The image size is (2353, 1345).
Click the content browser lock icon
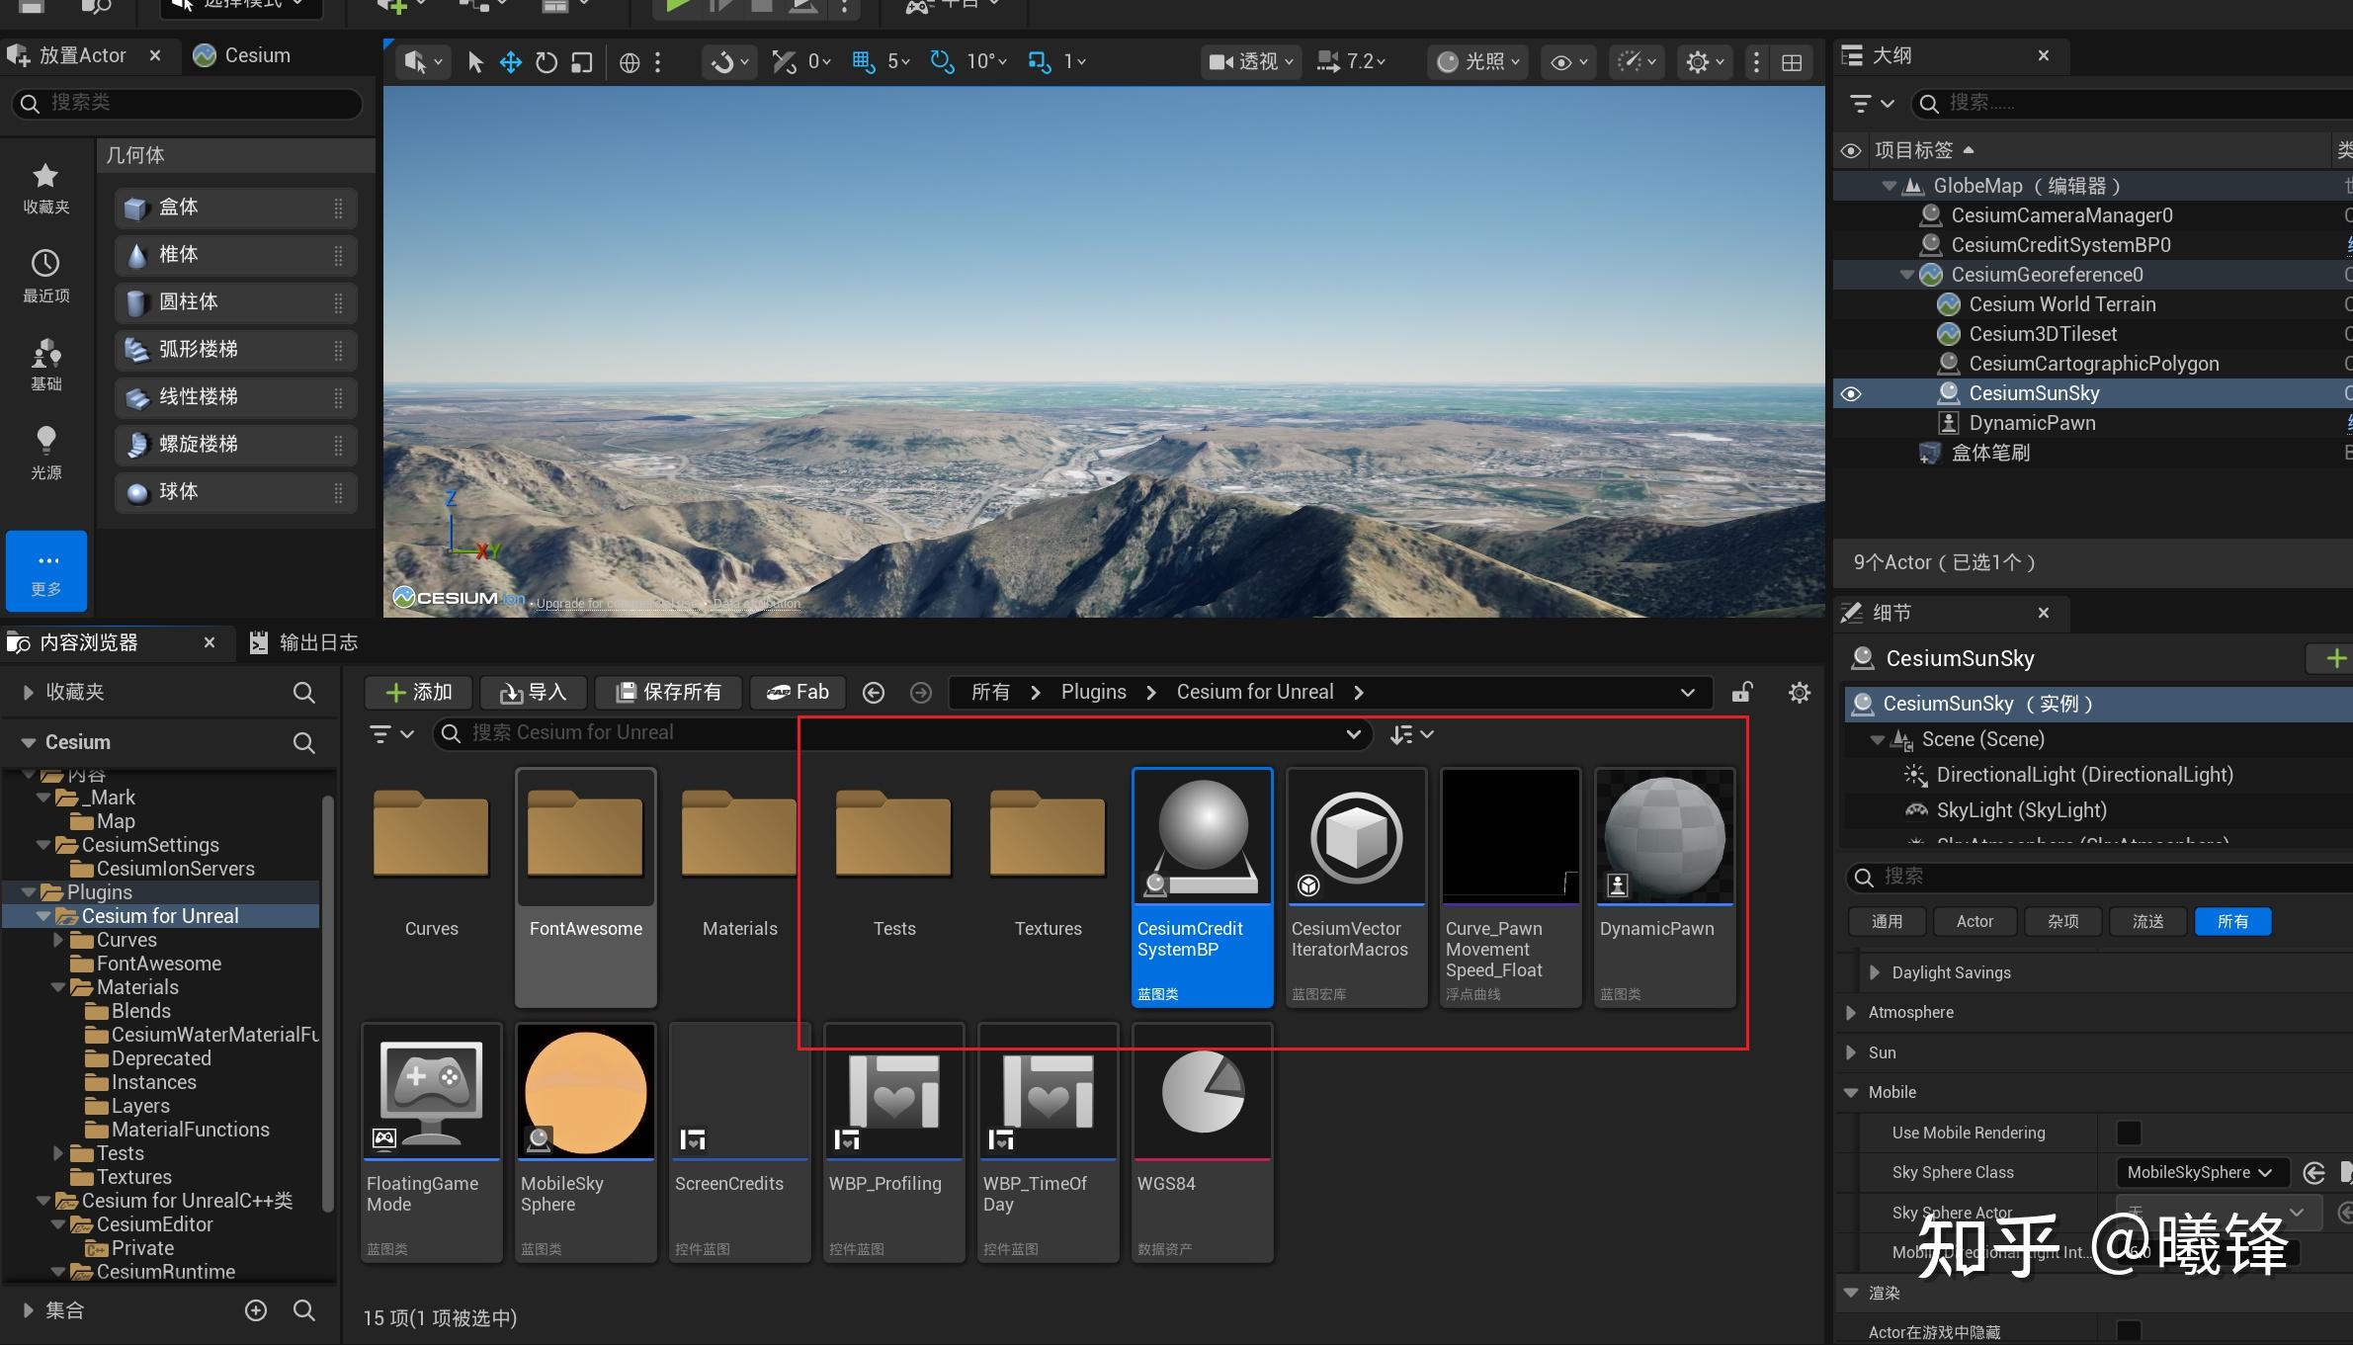(1742, 693)
